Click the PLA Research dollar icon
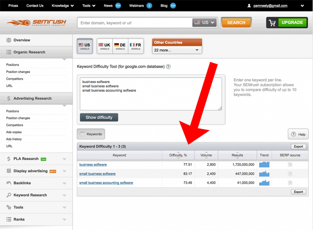313x230 pixels. (x=9, y=159)
